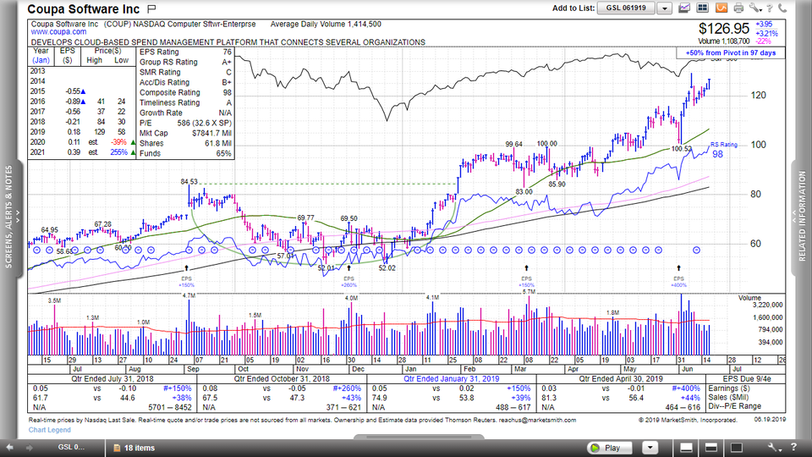Click the +50% from Pivot banner
The height and width of the screenshot is (457, 812).
point(731,52)
